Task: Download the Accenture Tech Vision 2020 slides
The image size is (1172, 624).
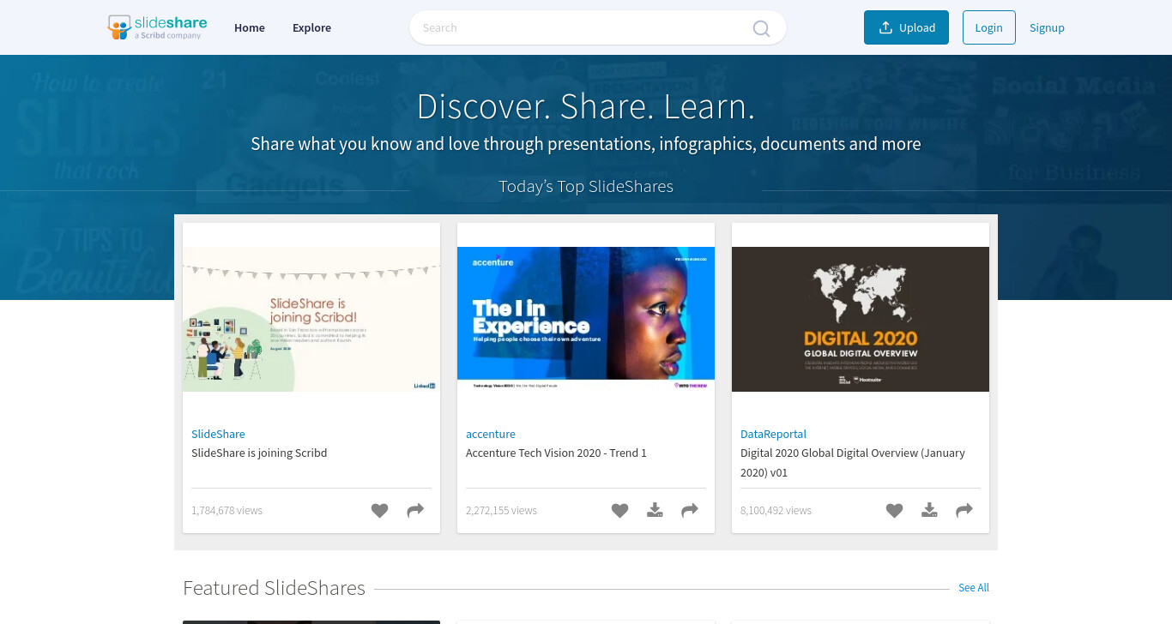Action: (655, 511)
